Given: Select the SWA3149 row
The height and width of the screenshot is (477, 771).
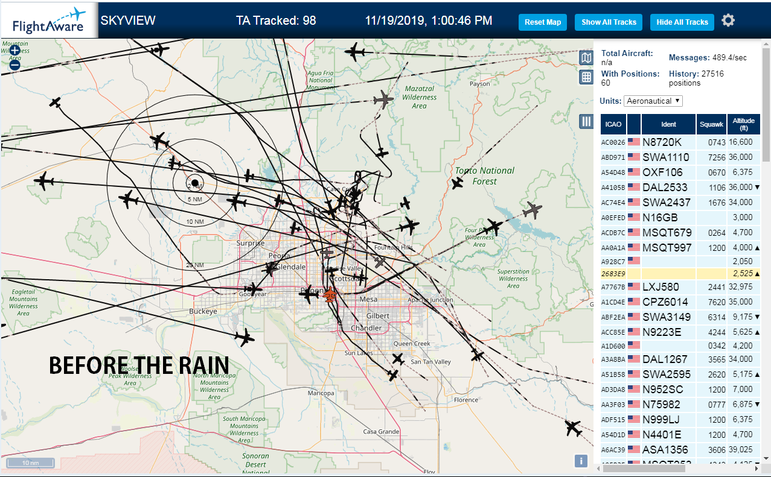Looking at the screenshot, I should point(681,317).
